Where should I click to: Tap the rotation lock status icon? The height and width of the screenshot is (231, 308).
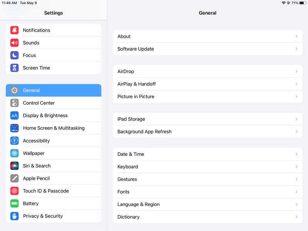pyautogui.click(x=288, y=3)
